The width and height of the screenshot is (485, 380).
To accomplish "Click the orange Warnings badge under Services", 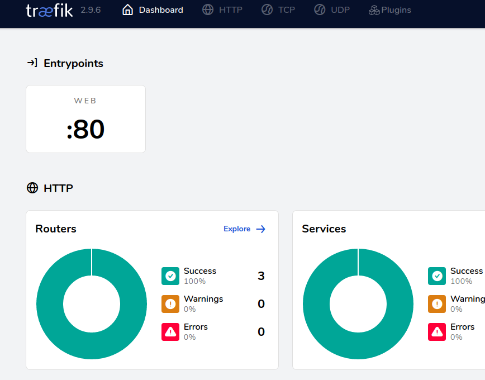I will (436, 304).
